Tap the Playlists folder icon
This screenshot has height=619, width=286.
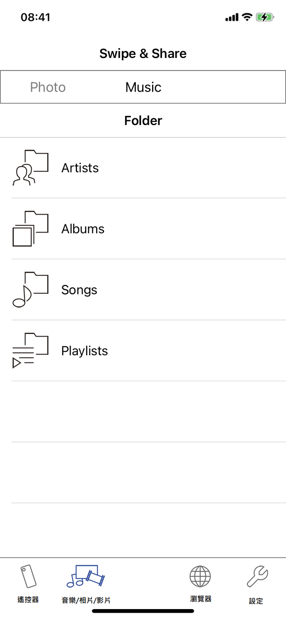(x=30, y=351)
